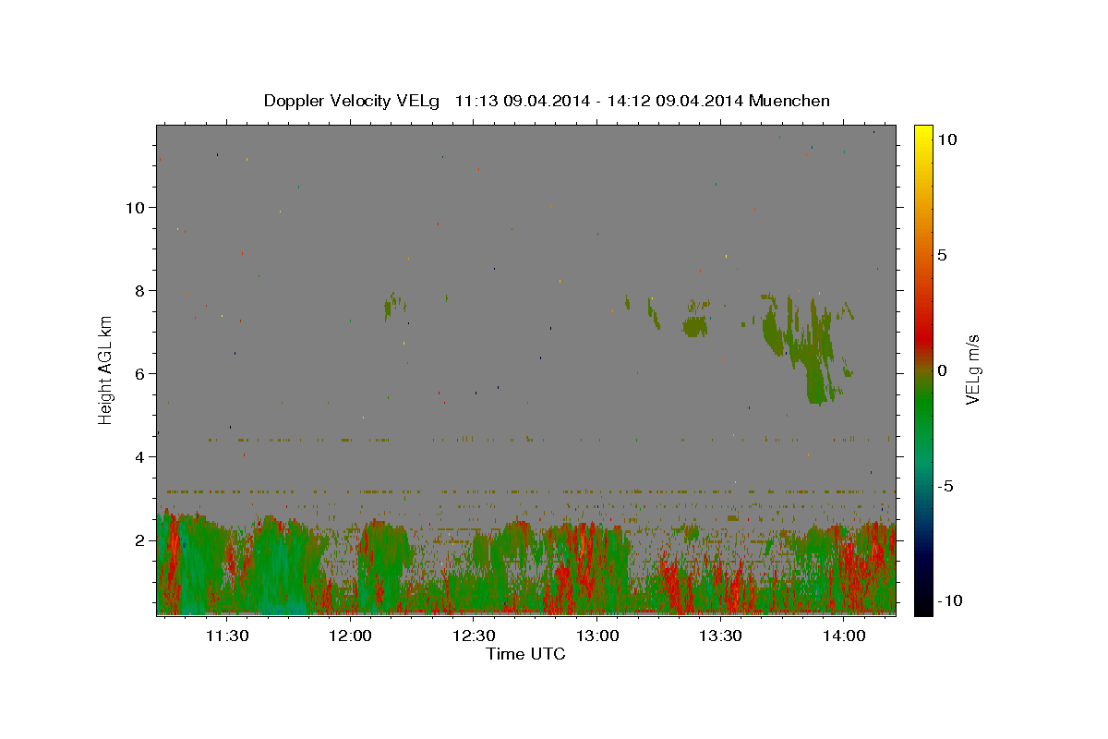Click the 12:00 time tick label
1108x739 pixels.
pos(351,636)
